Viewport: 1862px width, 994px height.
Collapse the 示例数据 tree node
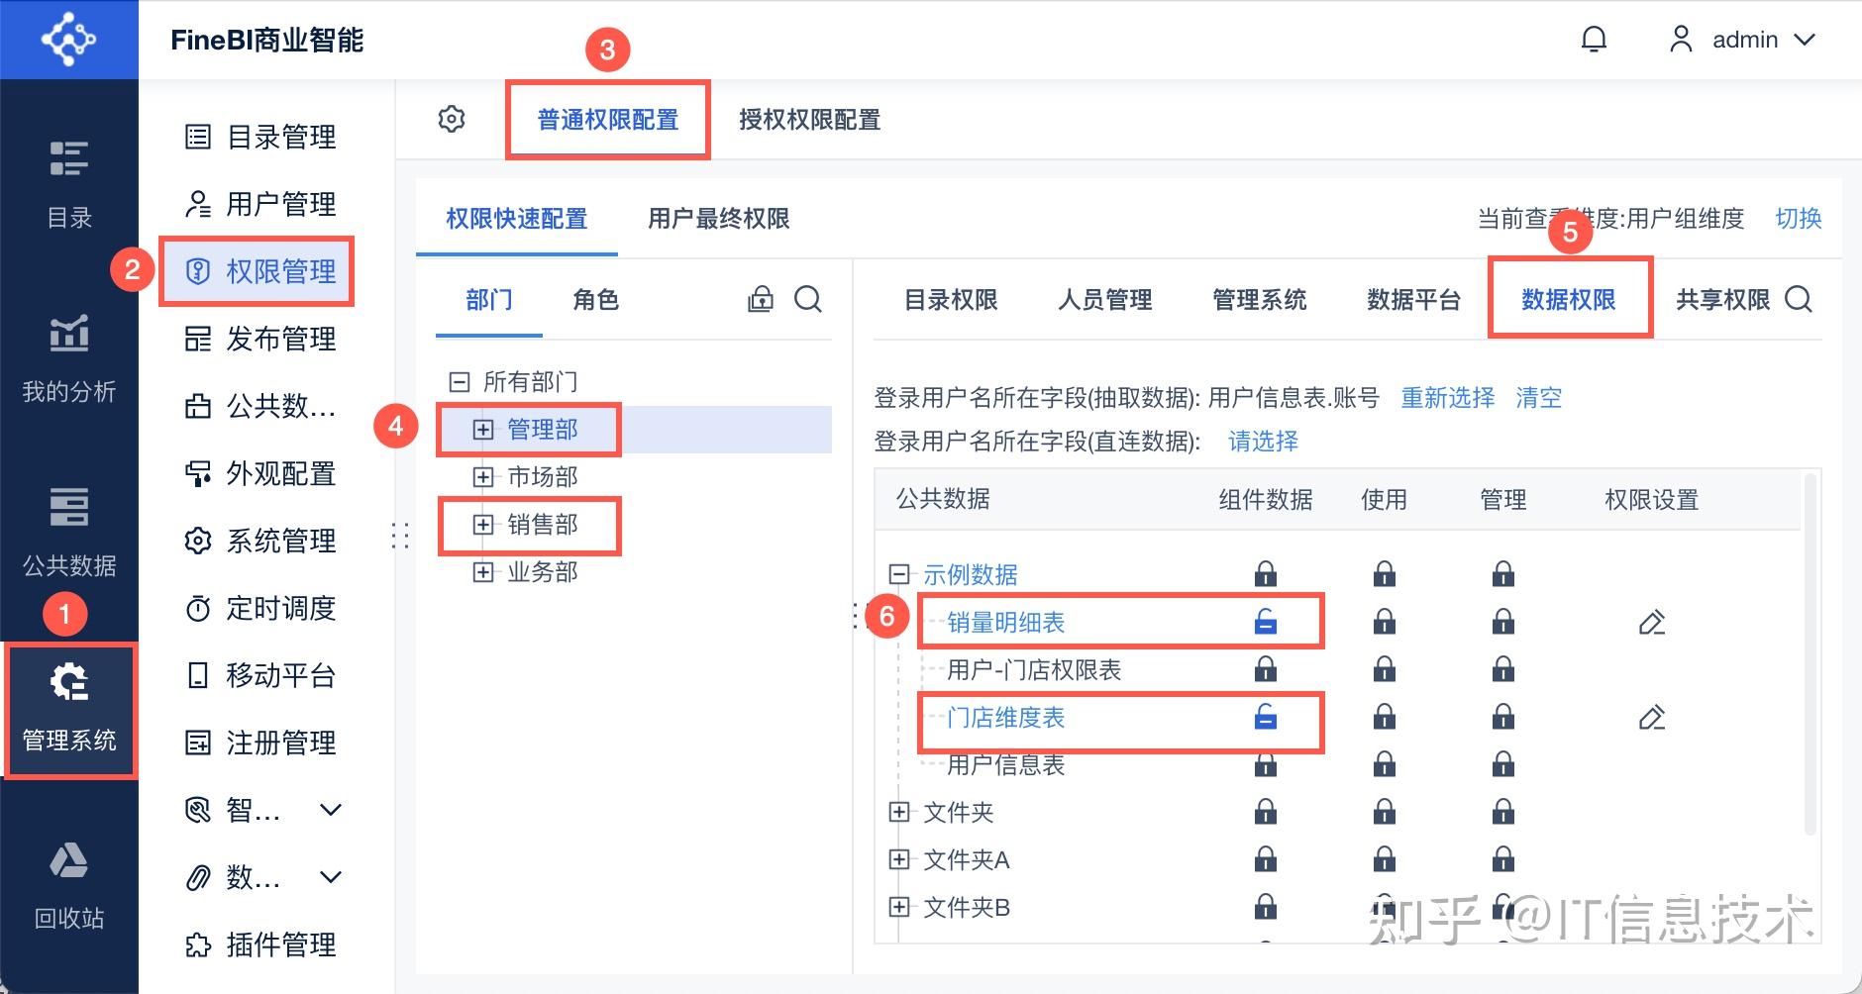point(899,574)
